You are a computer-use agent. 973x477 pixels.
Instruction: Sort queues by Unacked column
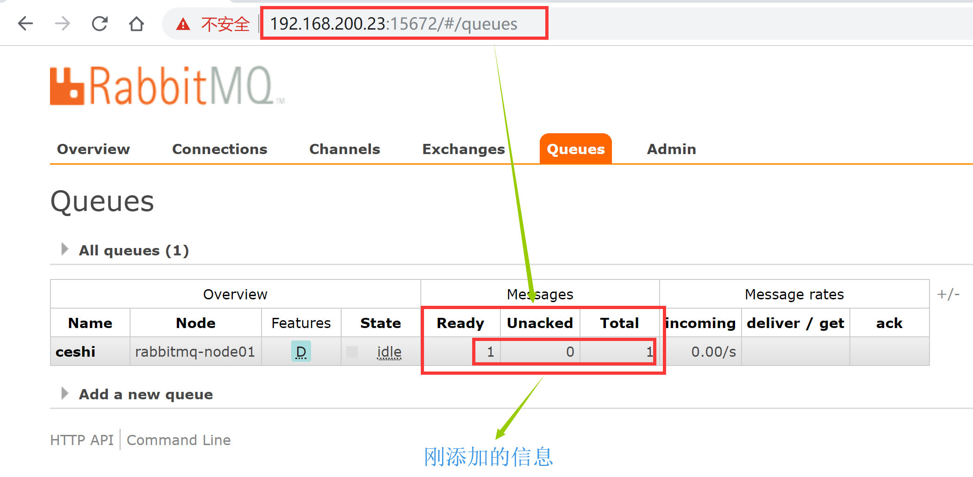click(x=540, y=323)
